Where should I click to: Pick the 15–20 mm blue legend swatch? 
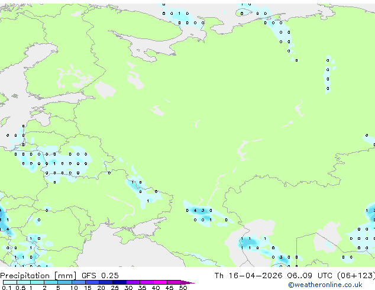(x=92, y=282)
